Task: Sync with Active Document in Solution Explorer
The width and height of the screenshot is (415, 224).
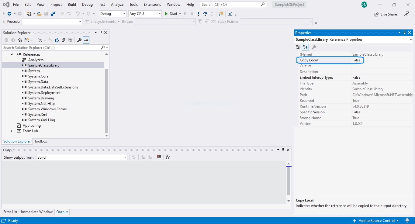Action: [50, 40]
